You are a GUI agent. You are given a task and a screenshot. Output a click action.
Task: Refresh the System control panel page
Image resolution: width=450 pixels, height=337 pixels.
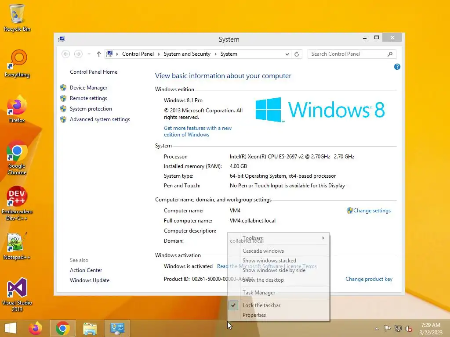click(x=297, y=54)
